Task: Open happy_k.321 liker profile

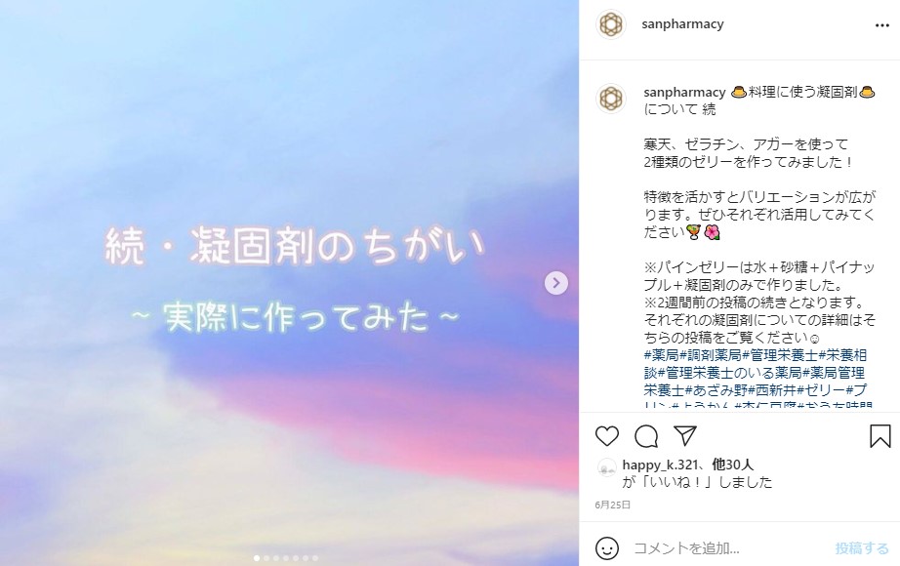Action: [x=660, y=465]
